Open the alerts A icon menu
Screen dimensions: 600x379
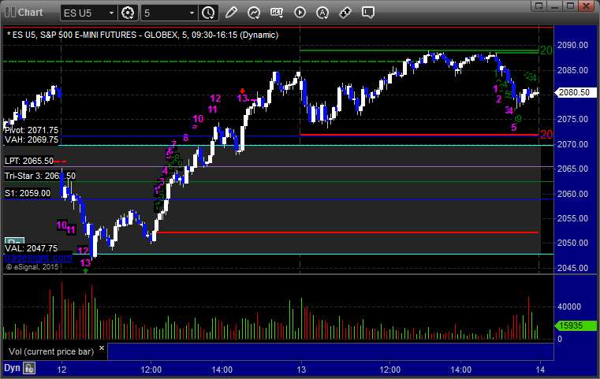point(322,13)
